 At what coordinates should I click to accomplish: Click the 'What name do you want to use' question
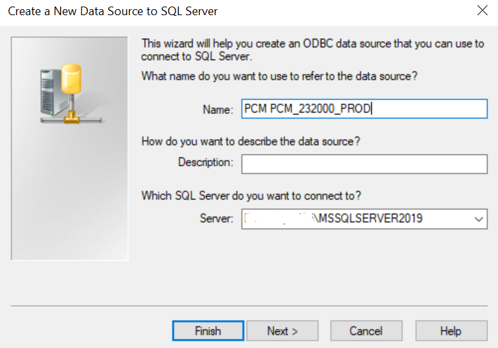279,76
